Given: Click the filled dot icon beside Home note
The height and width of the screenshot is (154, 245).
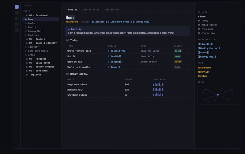Looking at the screenshot, I should click(26, 19).
